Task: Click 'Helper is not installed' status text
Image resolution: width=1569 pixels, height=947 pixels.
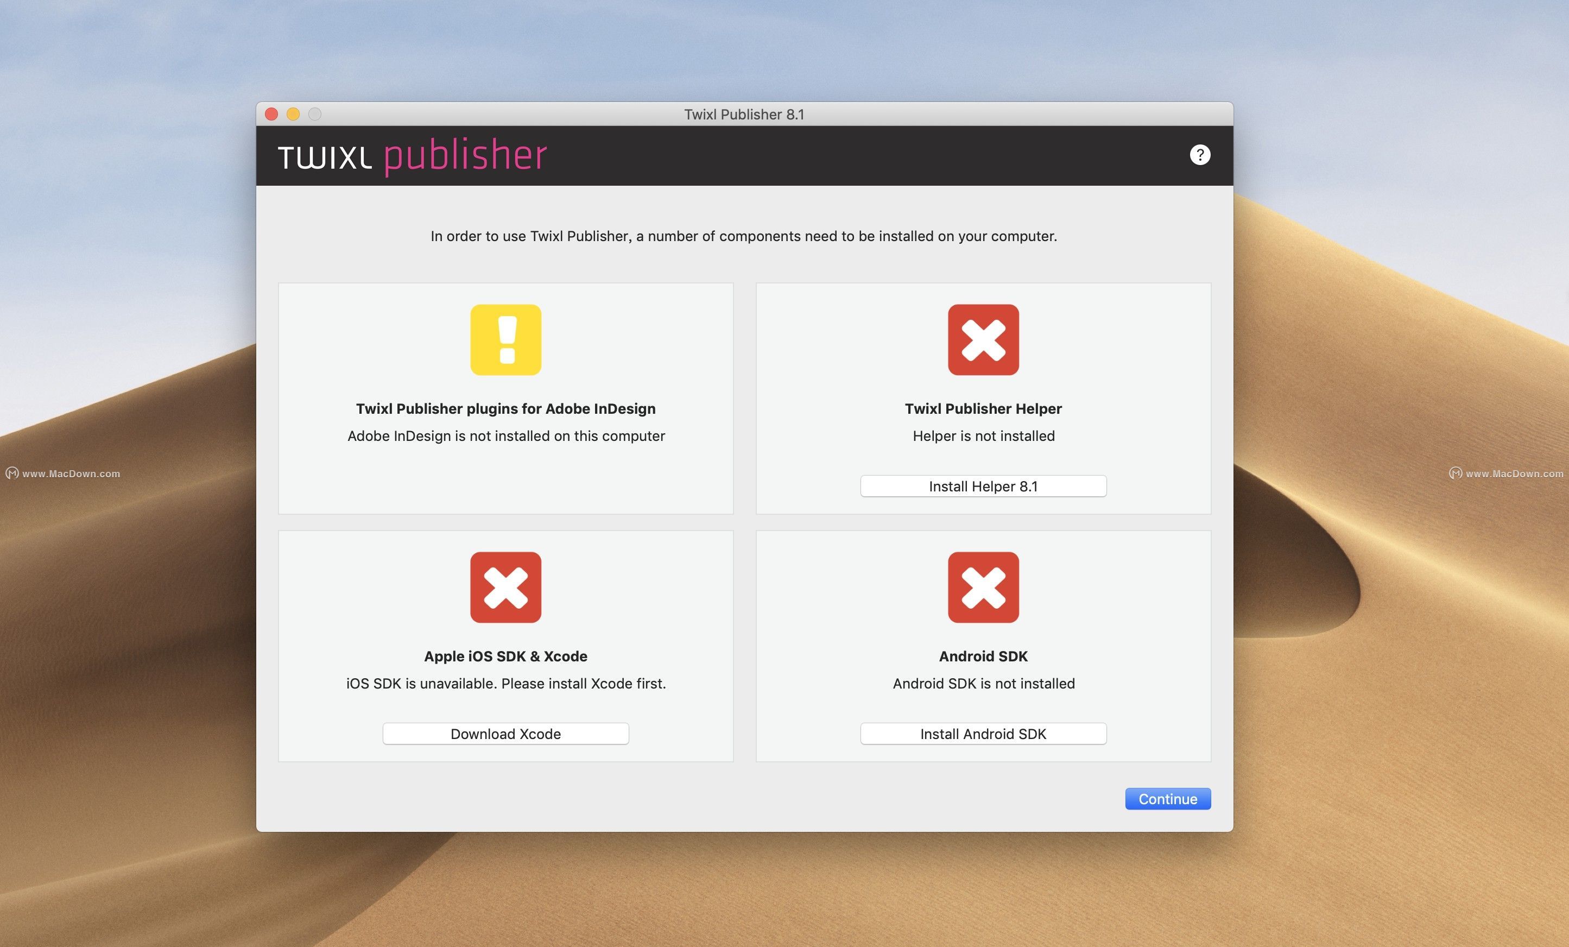Action: click(x=983, y=436)
